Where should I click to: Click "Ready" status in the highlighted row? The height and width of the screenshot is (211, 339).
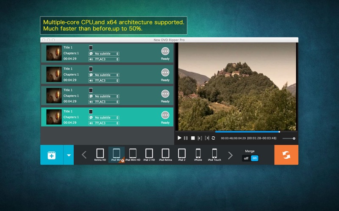165,123
